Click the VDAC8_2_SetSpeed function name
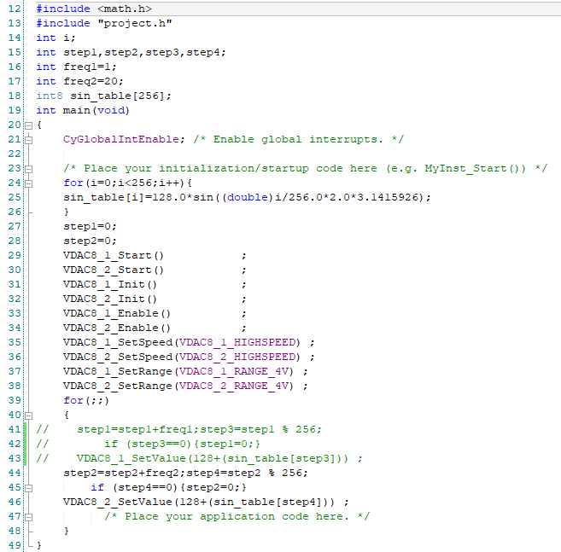561x552 pixels. (x=118, y=357)
